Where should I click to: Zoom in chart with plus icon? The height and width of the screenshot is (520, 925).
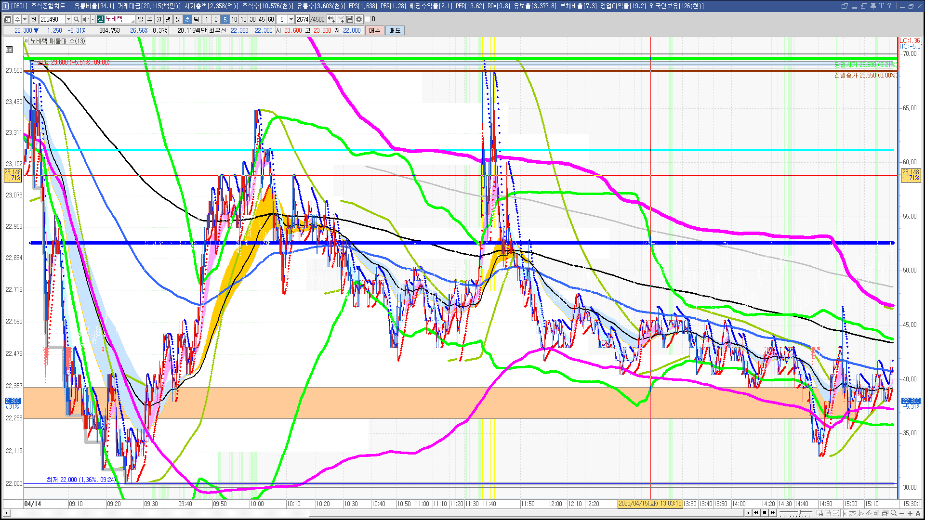click(910, 513)
